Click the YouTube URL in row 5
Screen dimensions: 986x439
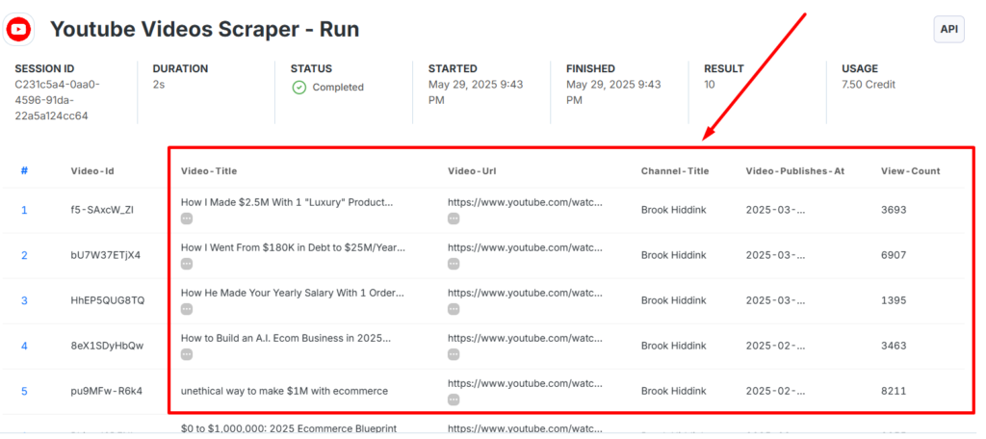point(525,384)
